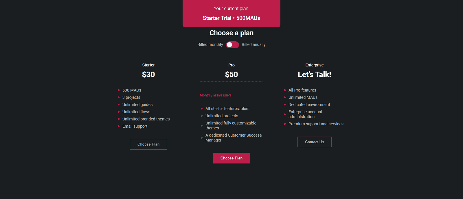The height and width of the screenshot is (199, 463).
Task: Click the "Email support" feature item
Action: coord(135,126)
